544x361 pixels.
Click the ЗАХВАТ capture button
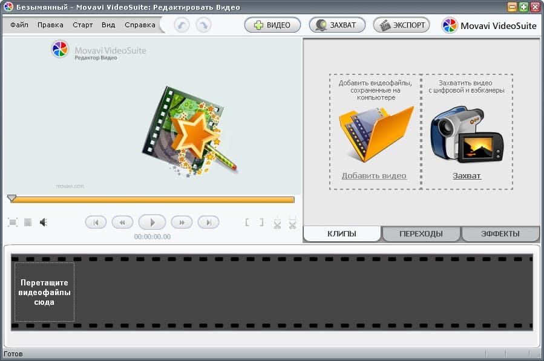pyautogui.click(x=337, y=25)
